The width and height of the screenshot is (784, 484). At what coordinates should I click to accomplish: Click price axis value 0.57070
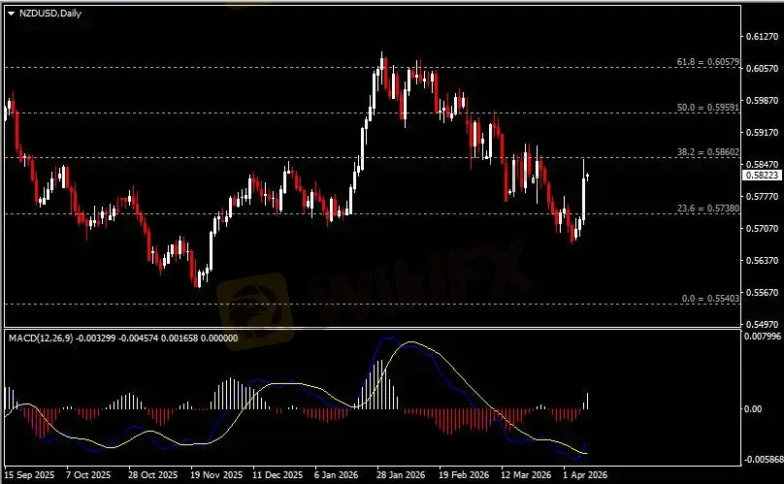762,229
